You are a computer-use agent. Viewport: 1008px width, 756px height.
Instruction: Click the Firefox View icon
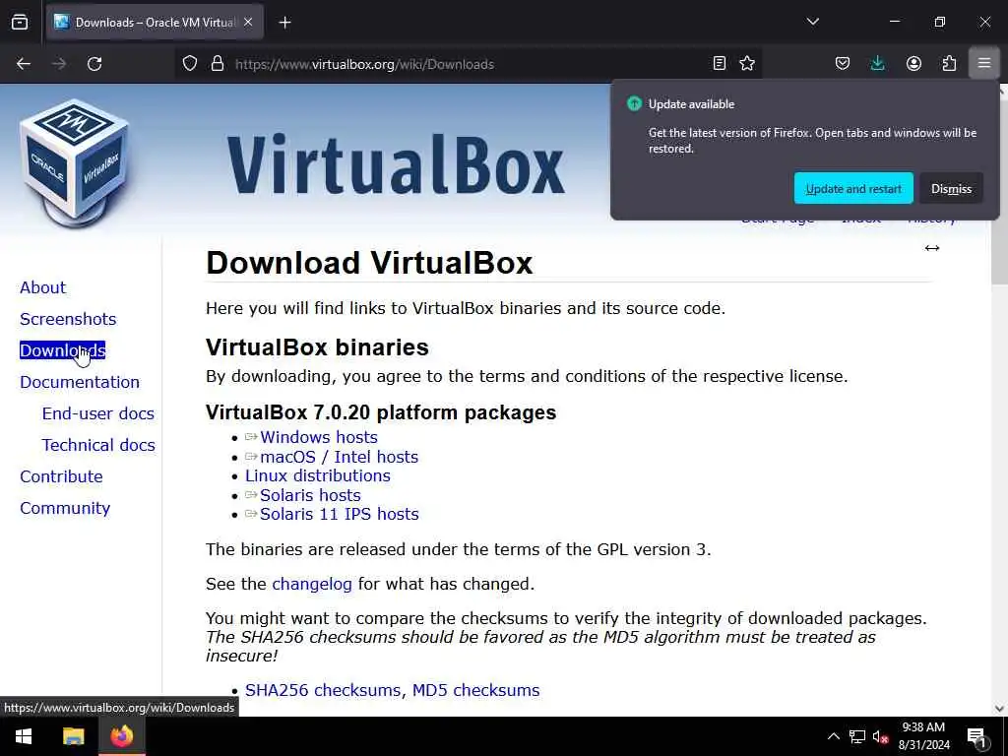20,23
